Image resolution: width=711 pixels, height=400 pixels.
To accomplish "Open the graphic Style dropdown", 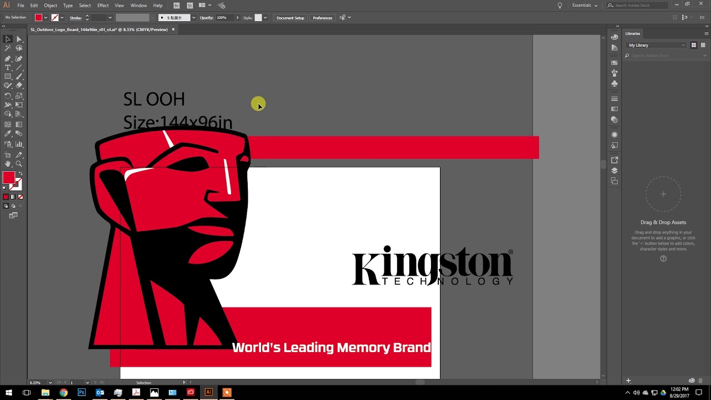I will click(265, 18).
